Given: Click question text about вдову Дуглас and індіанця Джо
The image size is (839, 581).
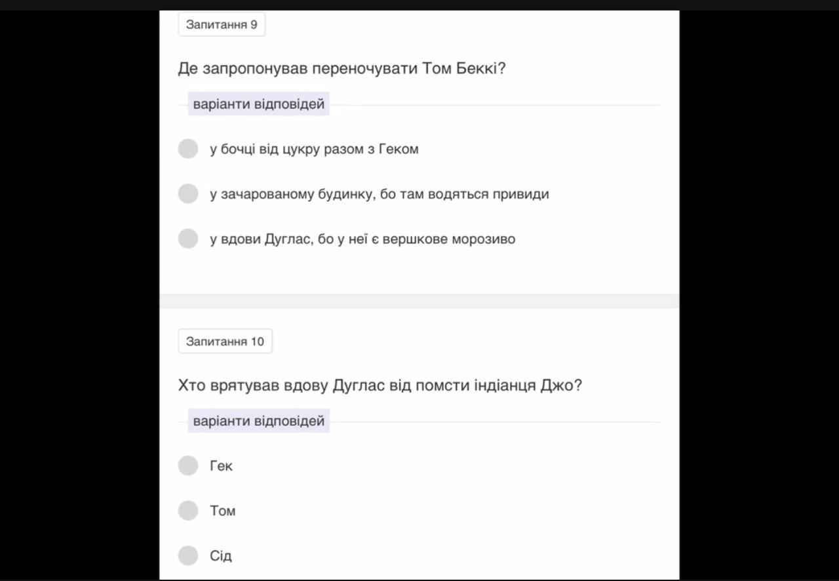Looking at the screenshot, I should click(x=380, y=385).
